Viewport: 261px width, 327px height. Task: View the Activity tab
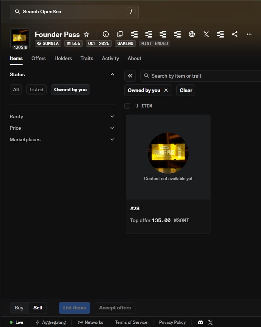pos(110,58)
